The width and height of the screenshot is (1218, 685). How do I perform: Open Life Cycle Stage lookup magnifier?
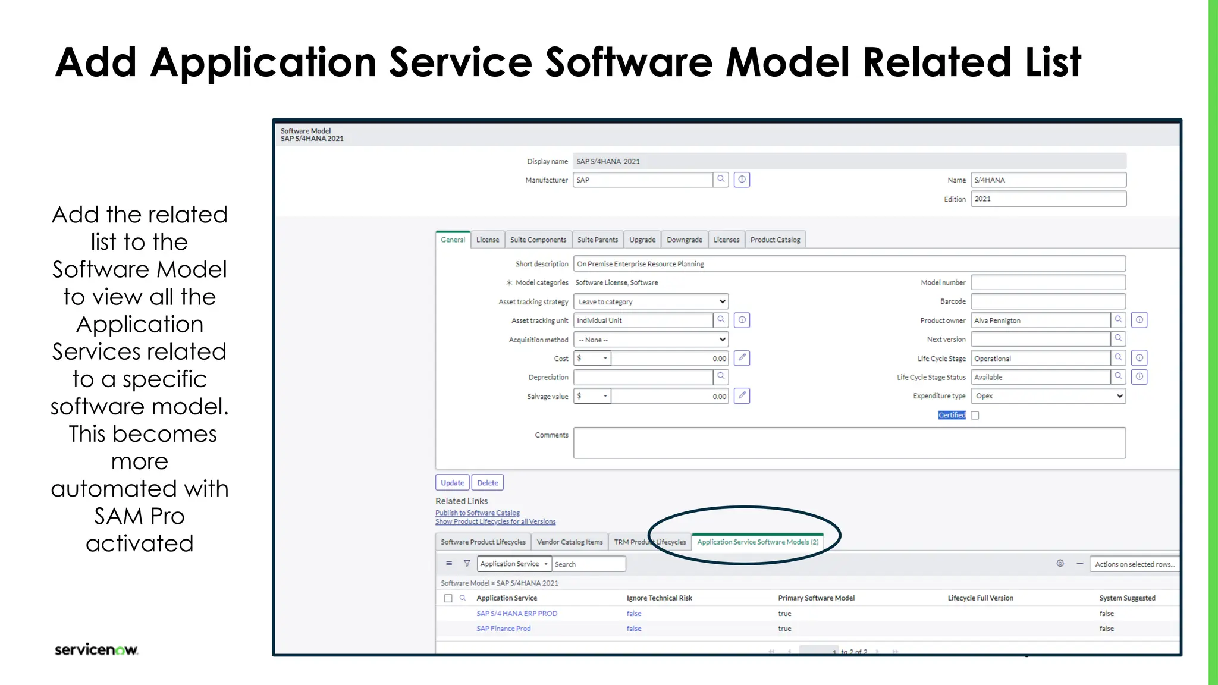[x=1118, y=358]
